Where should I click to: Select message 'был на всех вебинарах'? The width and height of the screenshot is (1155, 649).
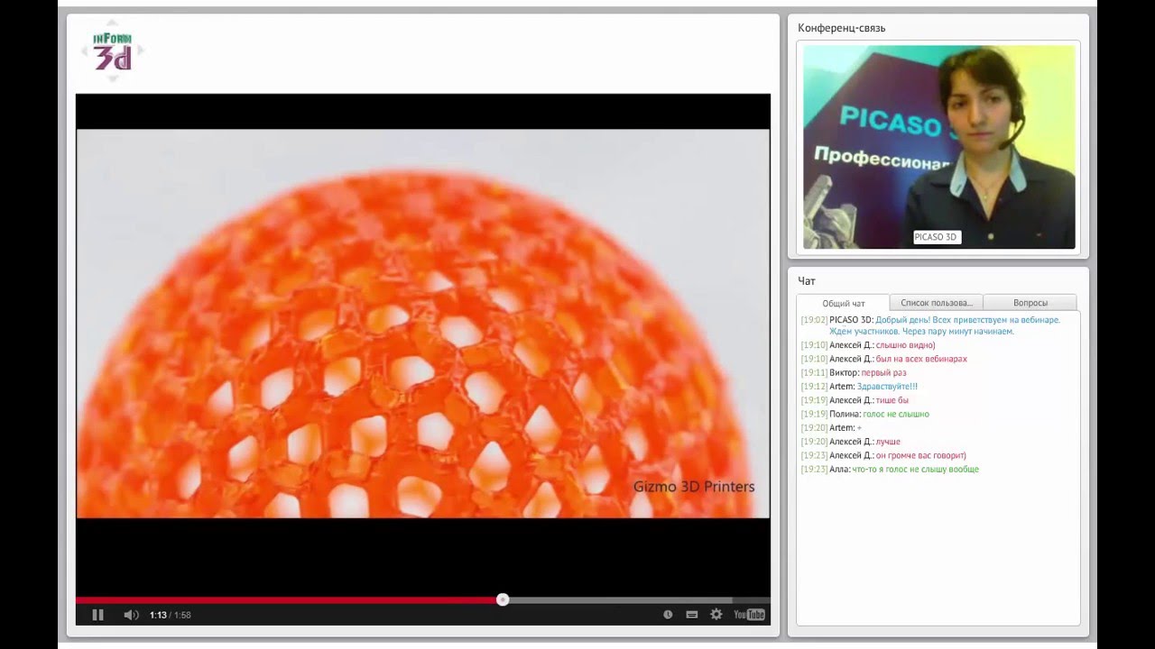pyautogui.click(x=921, y=359)
